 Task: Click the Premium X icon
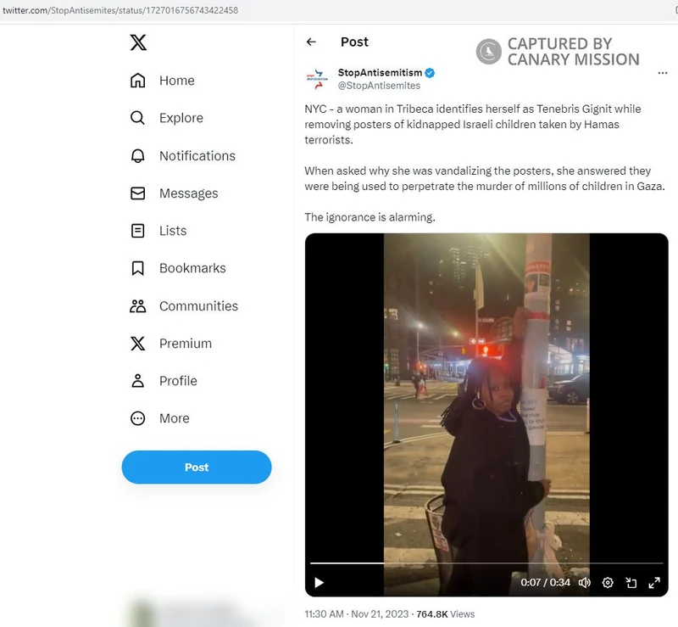pyautogui.click(x=137, y=344)
